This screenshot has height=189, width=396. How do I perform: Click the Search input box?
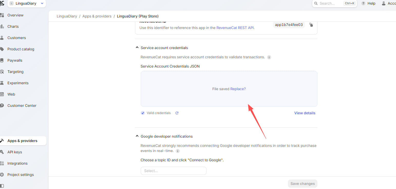pos(334,3)
